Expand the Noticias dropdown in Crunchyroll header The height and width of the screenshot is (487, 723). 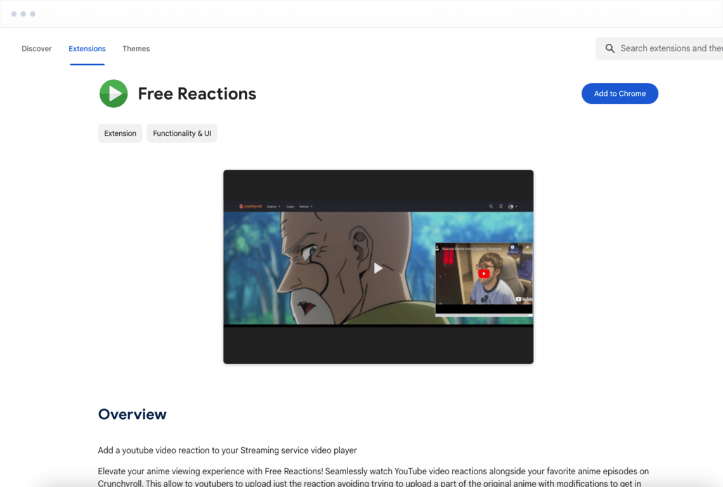coord(306,207)
